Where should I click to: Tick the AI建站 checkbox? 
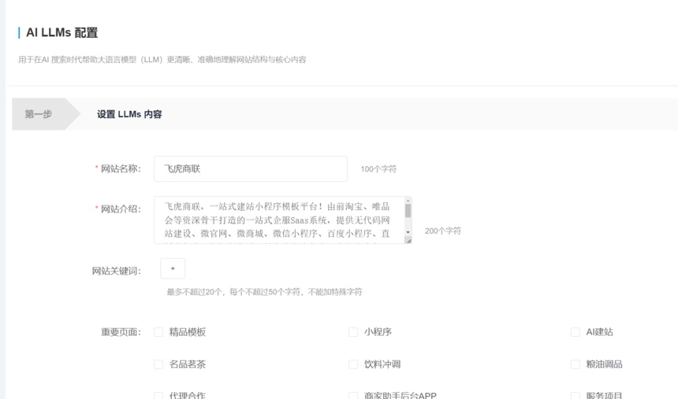click(576, 332)
